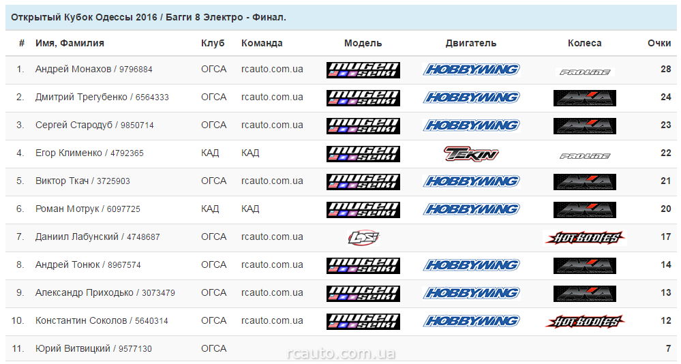Click the Двигатель column header
The width and height of the screenshot is (681, 364).
click(x=470, y=43)
